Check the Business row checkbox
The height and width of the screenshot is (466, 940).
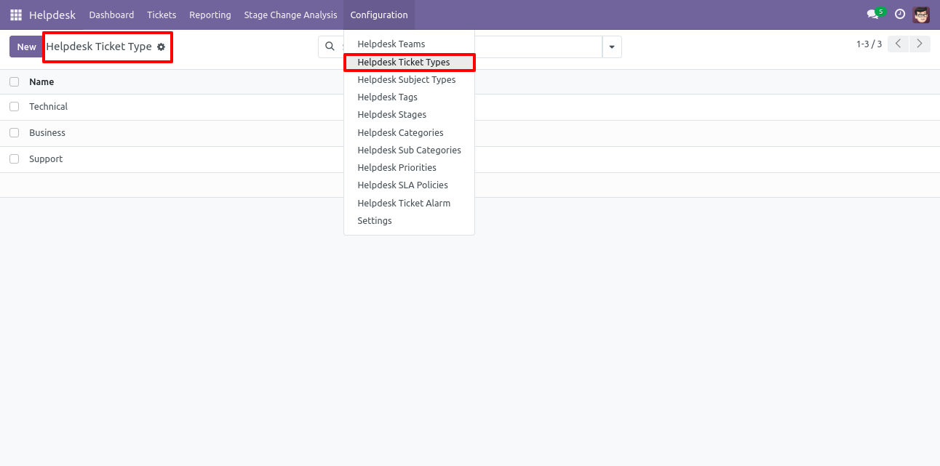pyautogui.click(x=15, y=132)
